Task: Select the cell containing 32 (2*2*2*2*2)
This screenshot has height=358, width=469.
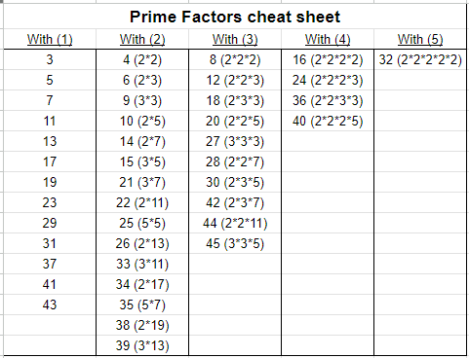Action: click(420, 59)
